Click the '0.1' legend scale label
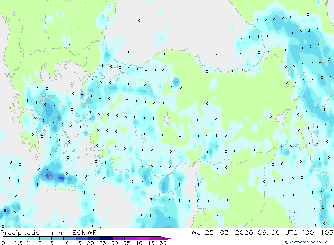 click(x=6, y=243)
